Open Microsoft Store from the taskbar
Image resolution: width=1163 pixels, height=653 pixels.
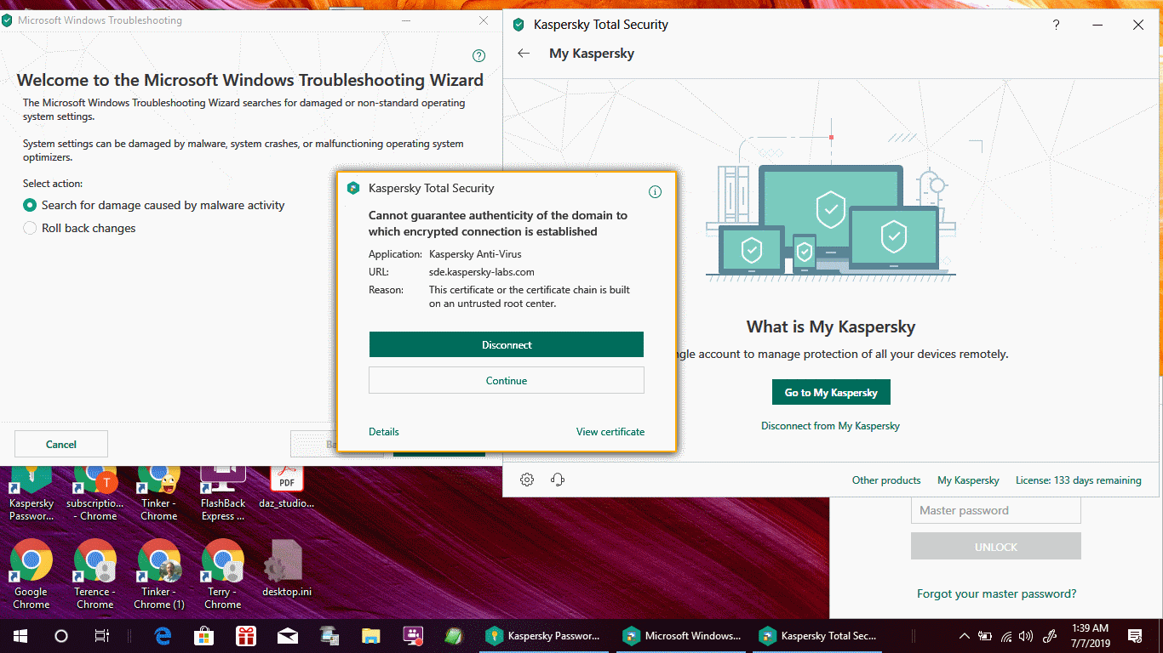coord(204,636)
